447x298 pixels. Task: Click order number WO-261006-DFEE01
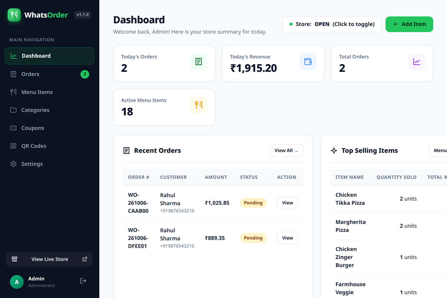pyautogui.click(x=138, y=238)
